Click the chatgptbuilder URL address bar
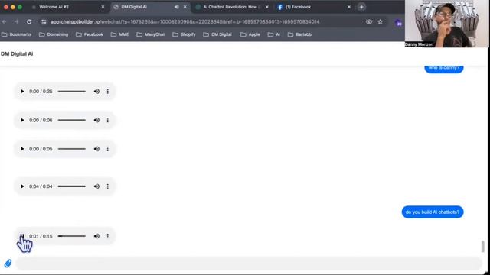This screenshot has width=490, height=275. [x=185, y=21]
